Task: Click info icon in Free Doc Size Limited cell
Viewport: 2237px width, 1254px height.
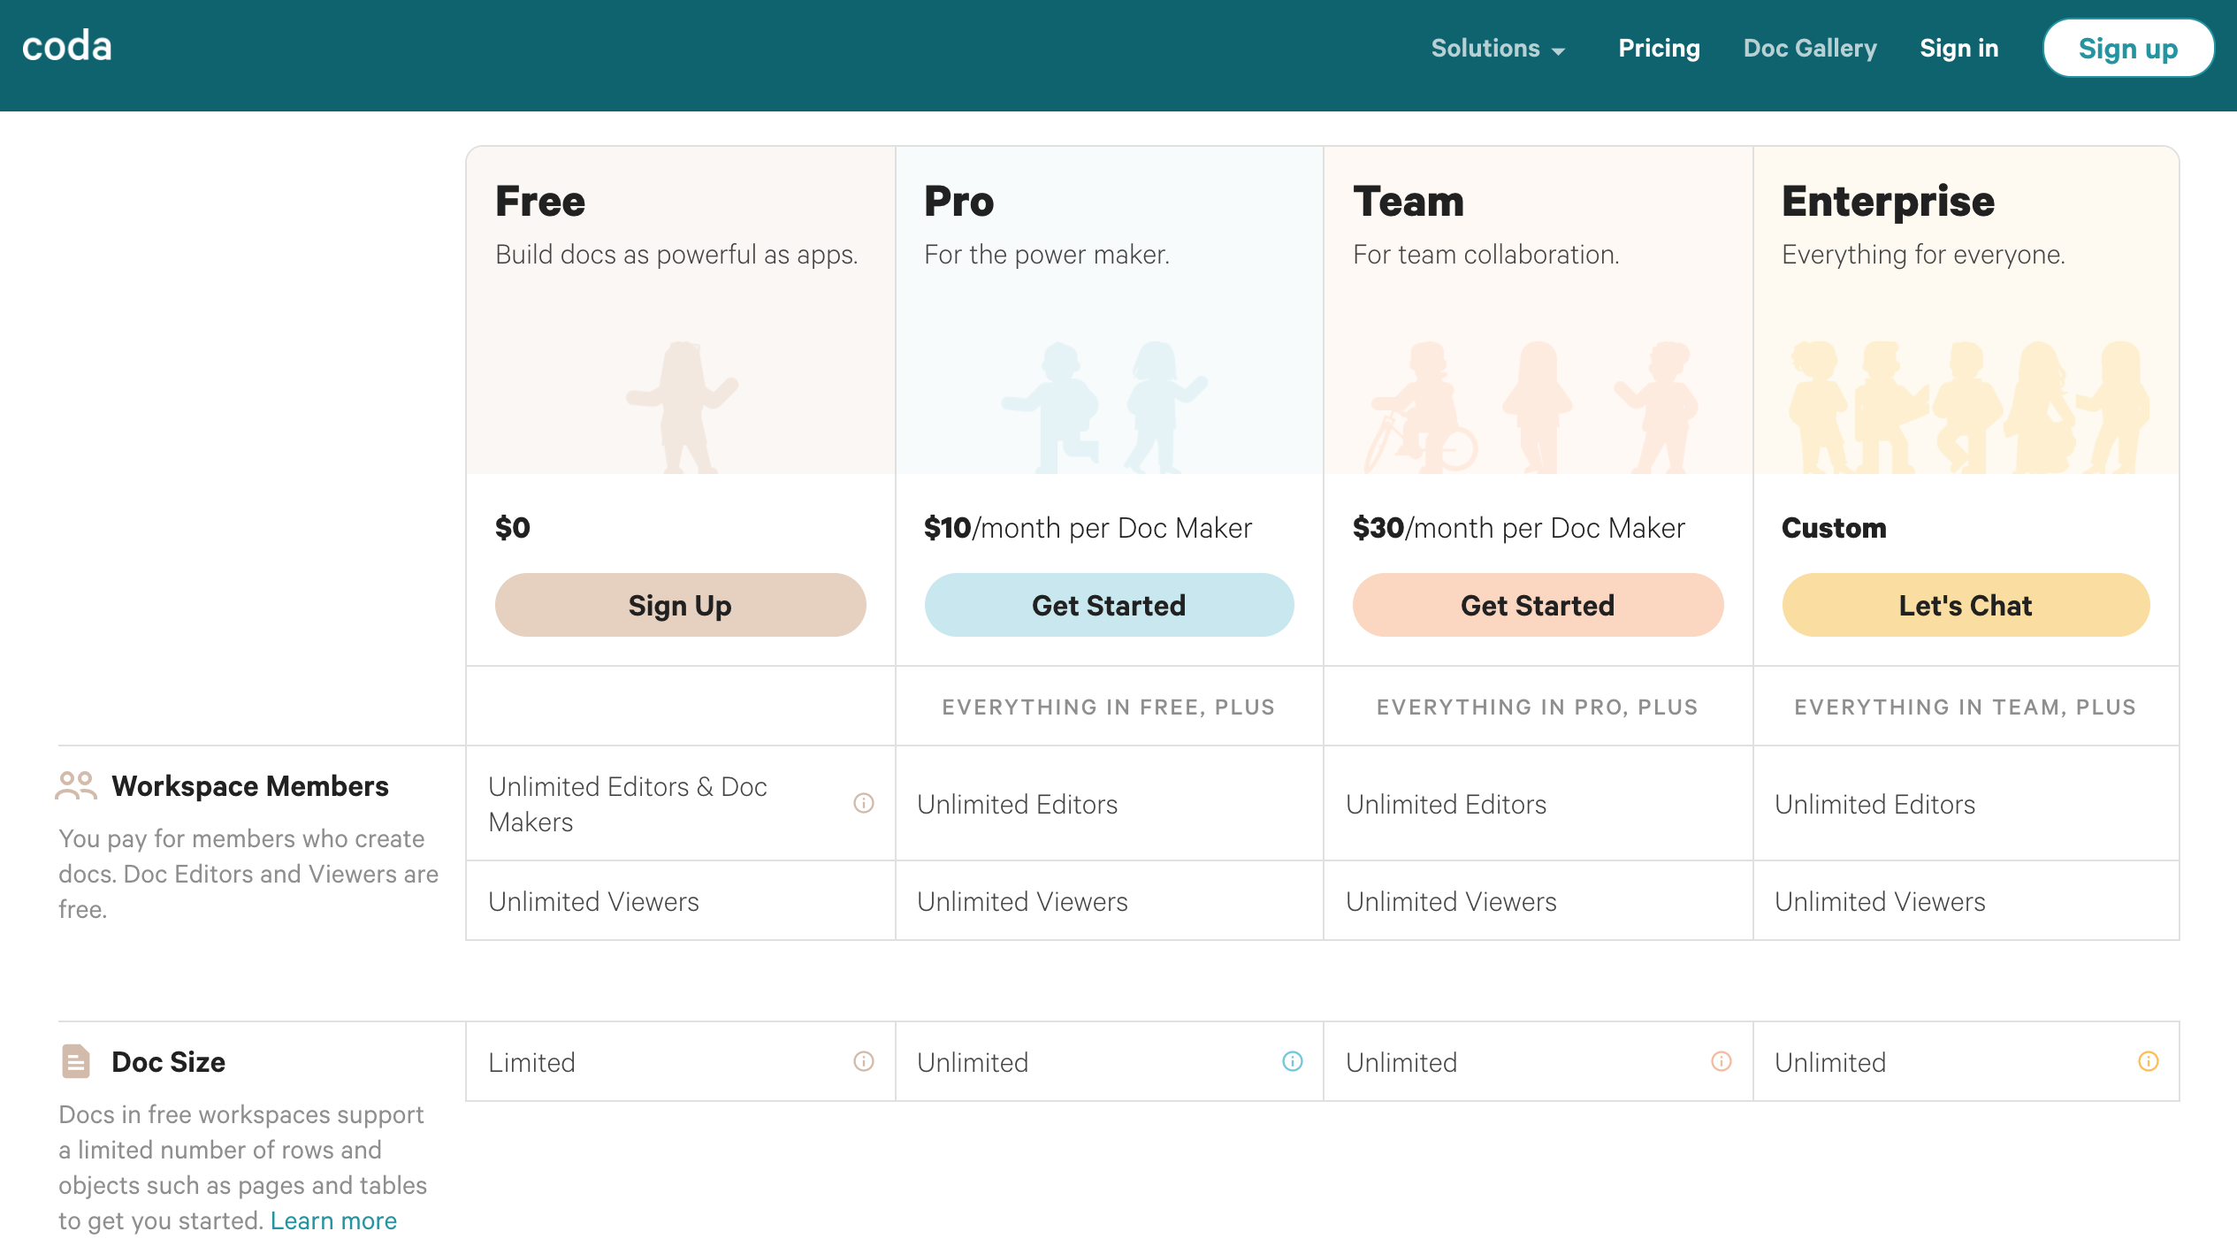Action: [x=864, y=1061]
